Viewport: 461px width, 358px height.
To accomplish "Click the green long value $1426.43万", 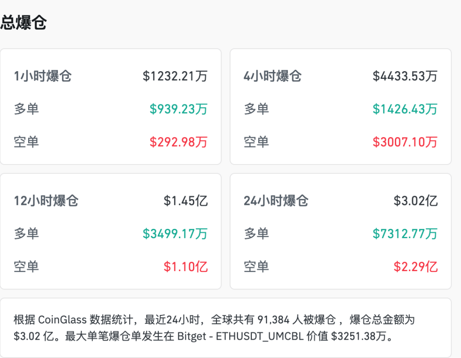I will pyautogui.click(x=405, y=109).
